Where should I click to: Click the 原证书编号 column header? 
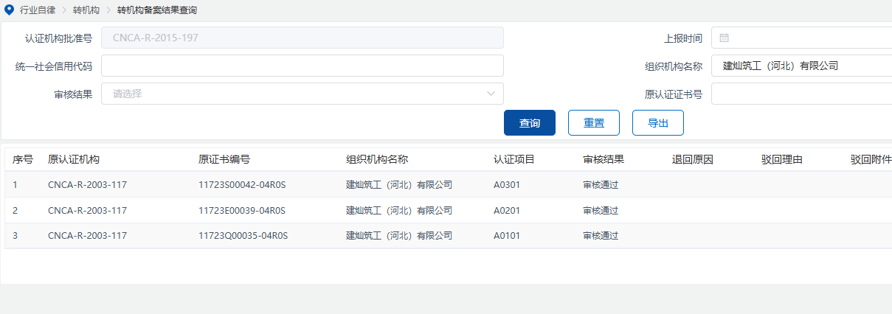224,159
